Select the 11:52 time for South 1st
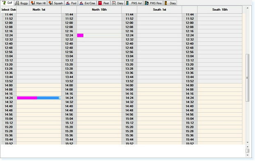The width and height of the screenshot is (255, 161). [x=129, y=19]
